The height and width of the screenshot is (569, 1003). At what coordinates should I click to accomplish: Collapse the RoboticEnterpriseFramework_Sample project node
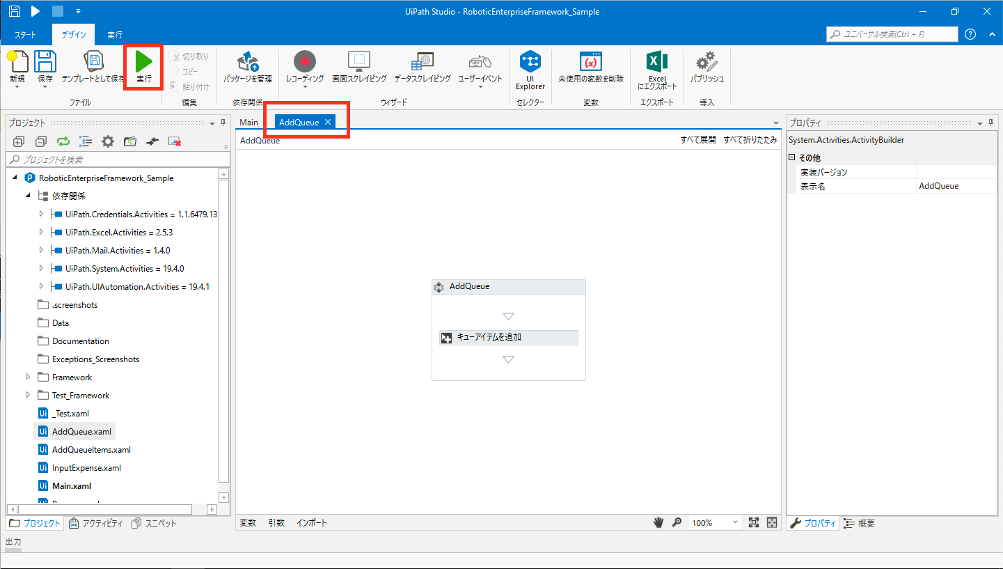[15, 178]
